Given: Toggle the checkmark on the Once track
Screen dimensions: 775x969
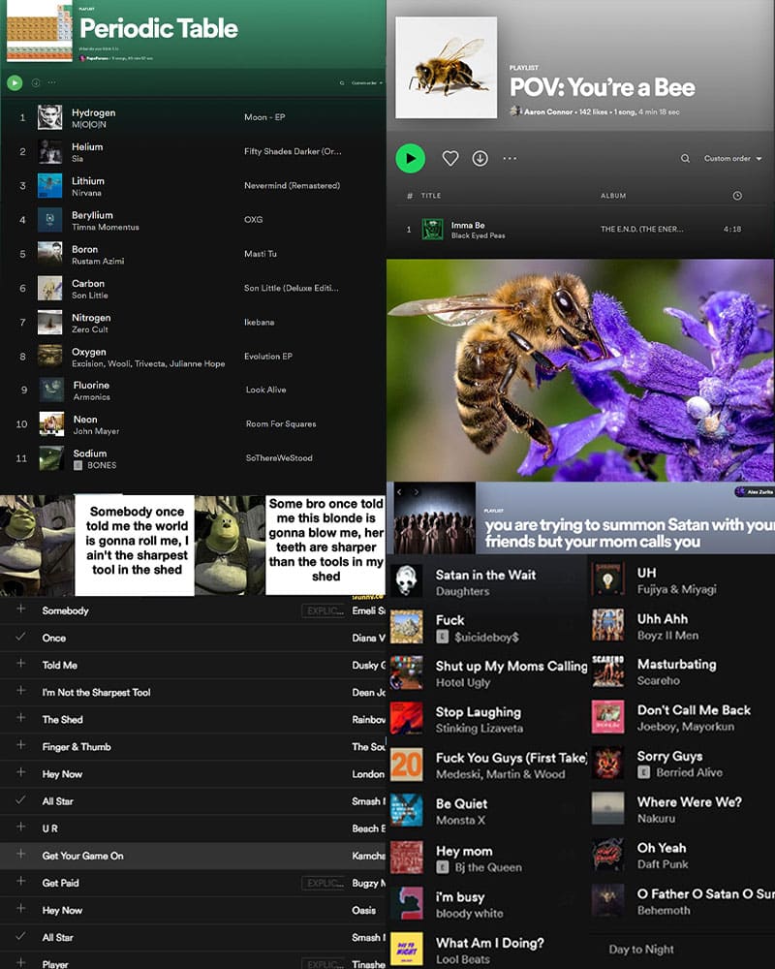Looking at the screenshot, I should click(x=21, y=637).
